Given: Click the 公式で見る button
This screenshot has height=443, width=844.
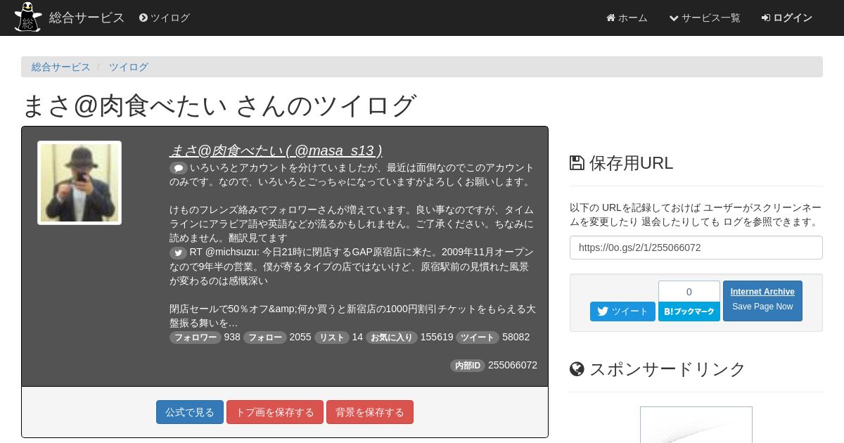Looking at the screenshot, I should point(190,412).
